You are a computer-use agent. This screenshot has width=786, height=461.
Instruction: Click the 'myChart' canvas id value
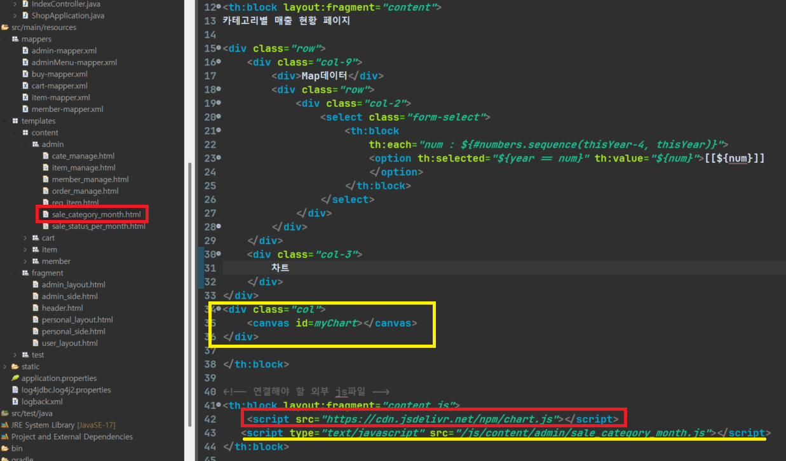[x=335, y=323]
